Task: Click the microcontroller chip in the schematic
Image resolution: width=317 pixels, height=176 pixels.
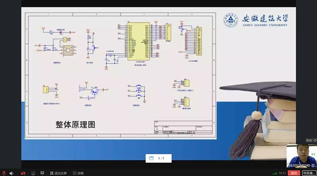Action: tap(138, 41)
